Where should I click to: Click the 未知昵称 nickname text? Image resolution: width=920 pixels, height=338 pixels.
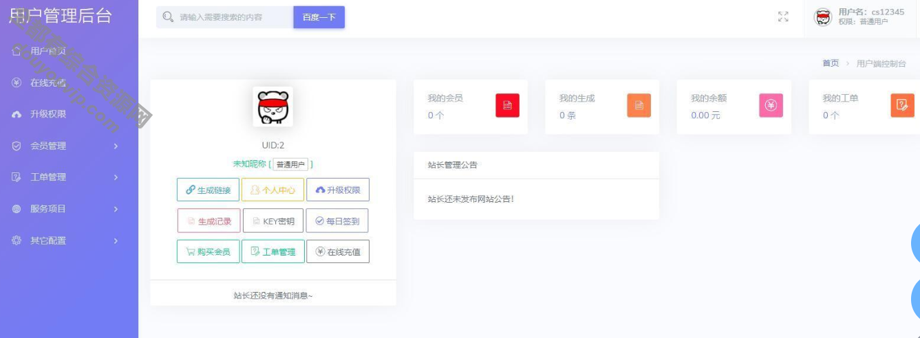coord(249,164)
